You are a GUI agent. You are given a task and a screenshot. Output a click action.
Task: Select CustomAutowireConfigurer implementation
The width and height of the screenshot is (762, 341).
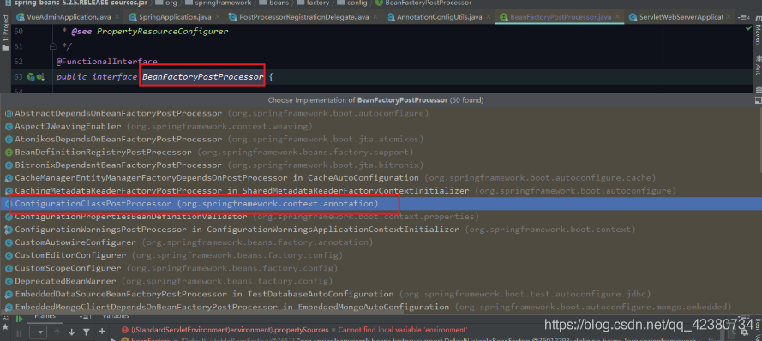point(381,242)
